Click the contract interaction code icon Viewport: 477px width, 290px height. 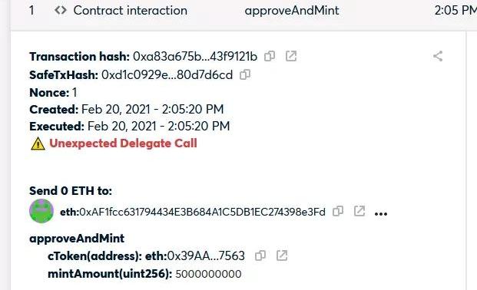[60, 11]
